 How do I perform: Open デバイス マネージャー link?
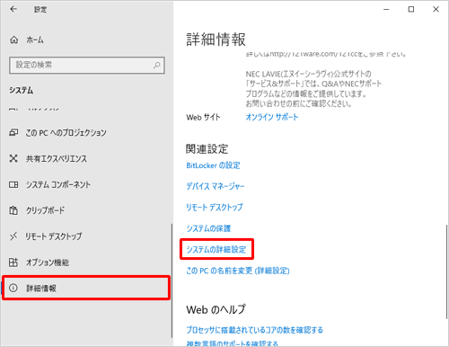coord(216,186)
